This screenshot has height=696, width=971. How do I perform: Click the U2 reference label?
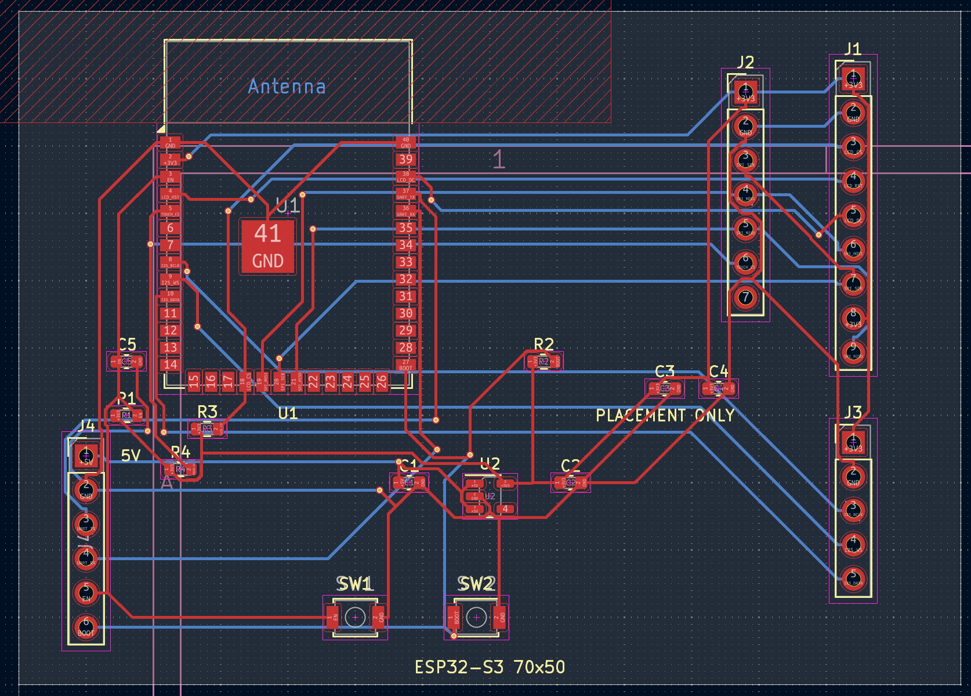tap(490, 464)
